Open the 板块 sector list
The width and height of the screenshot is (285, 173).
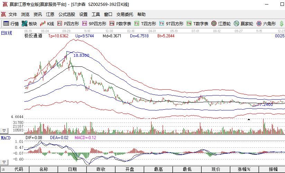click(x=29, y=24)
